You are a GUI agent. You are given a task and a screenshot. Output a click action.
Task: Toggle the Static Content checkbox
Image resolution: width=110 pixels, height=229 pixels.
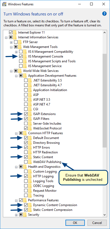pyautogui.click(x=26, y=157)
